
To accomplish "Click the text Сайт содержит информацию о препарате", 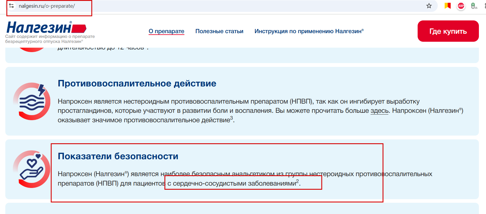I will [50, 36].
